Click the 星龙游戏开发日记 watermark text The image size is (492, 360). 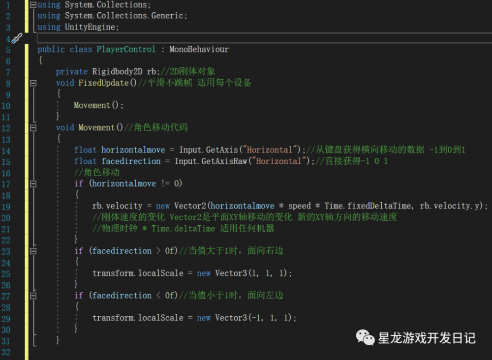click(427, 338)
